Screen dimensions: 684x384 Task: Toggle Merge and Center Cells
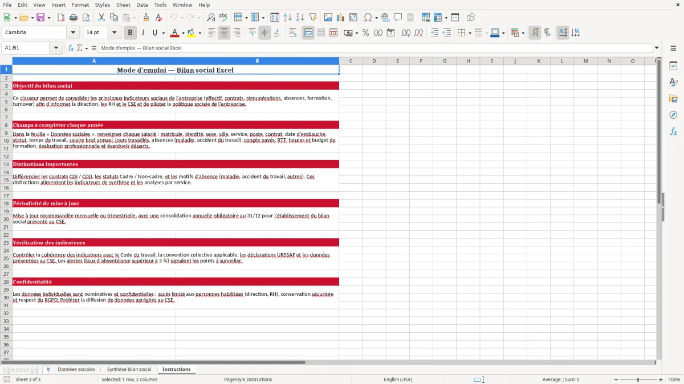(308, 33)
